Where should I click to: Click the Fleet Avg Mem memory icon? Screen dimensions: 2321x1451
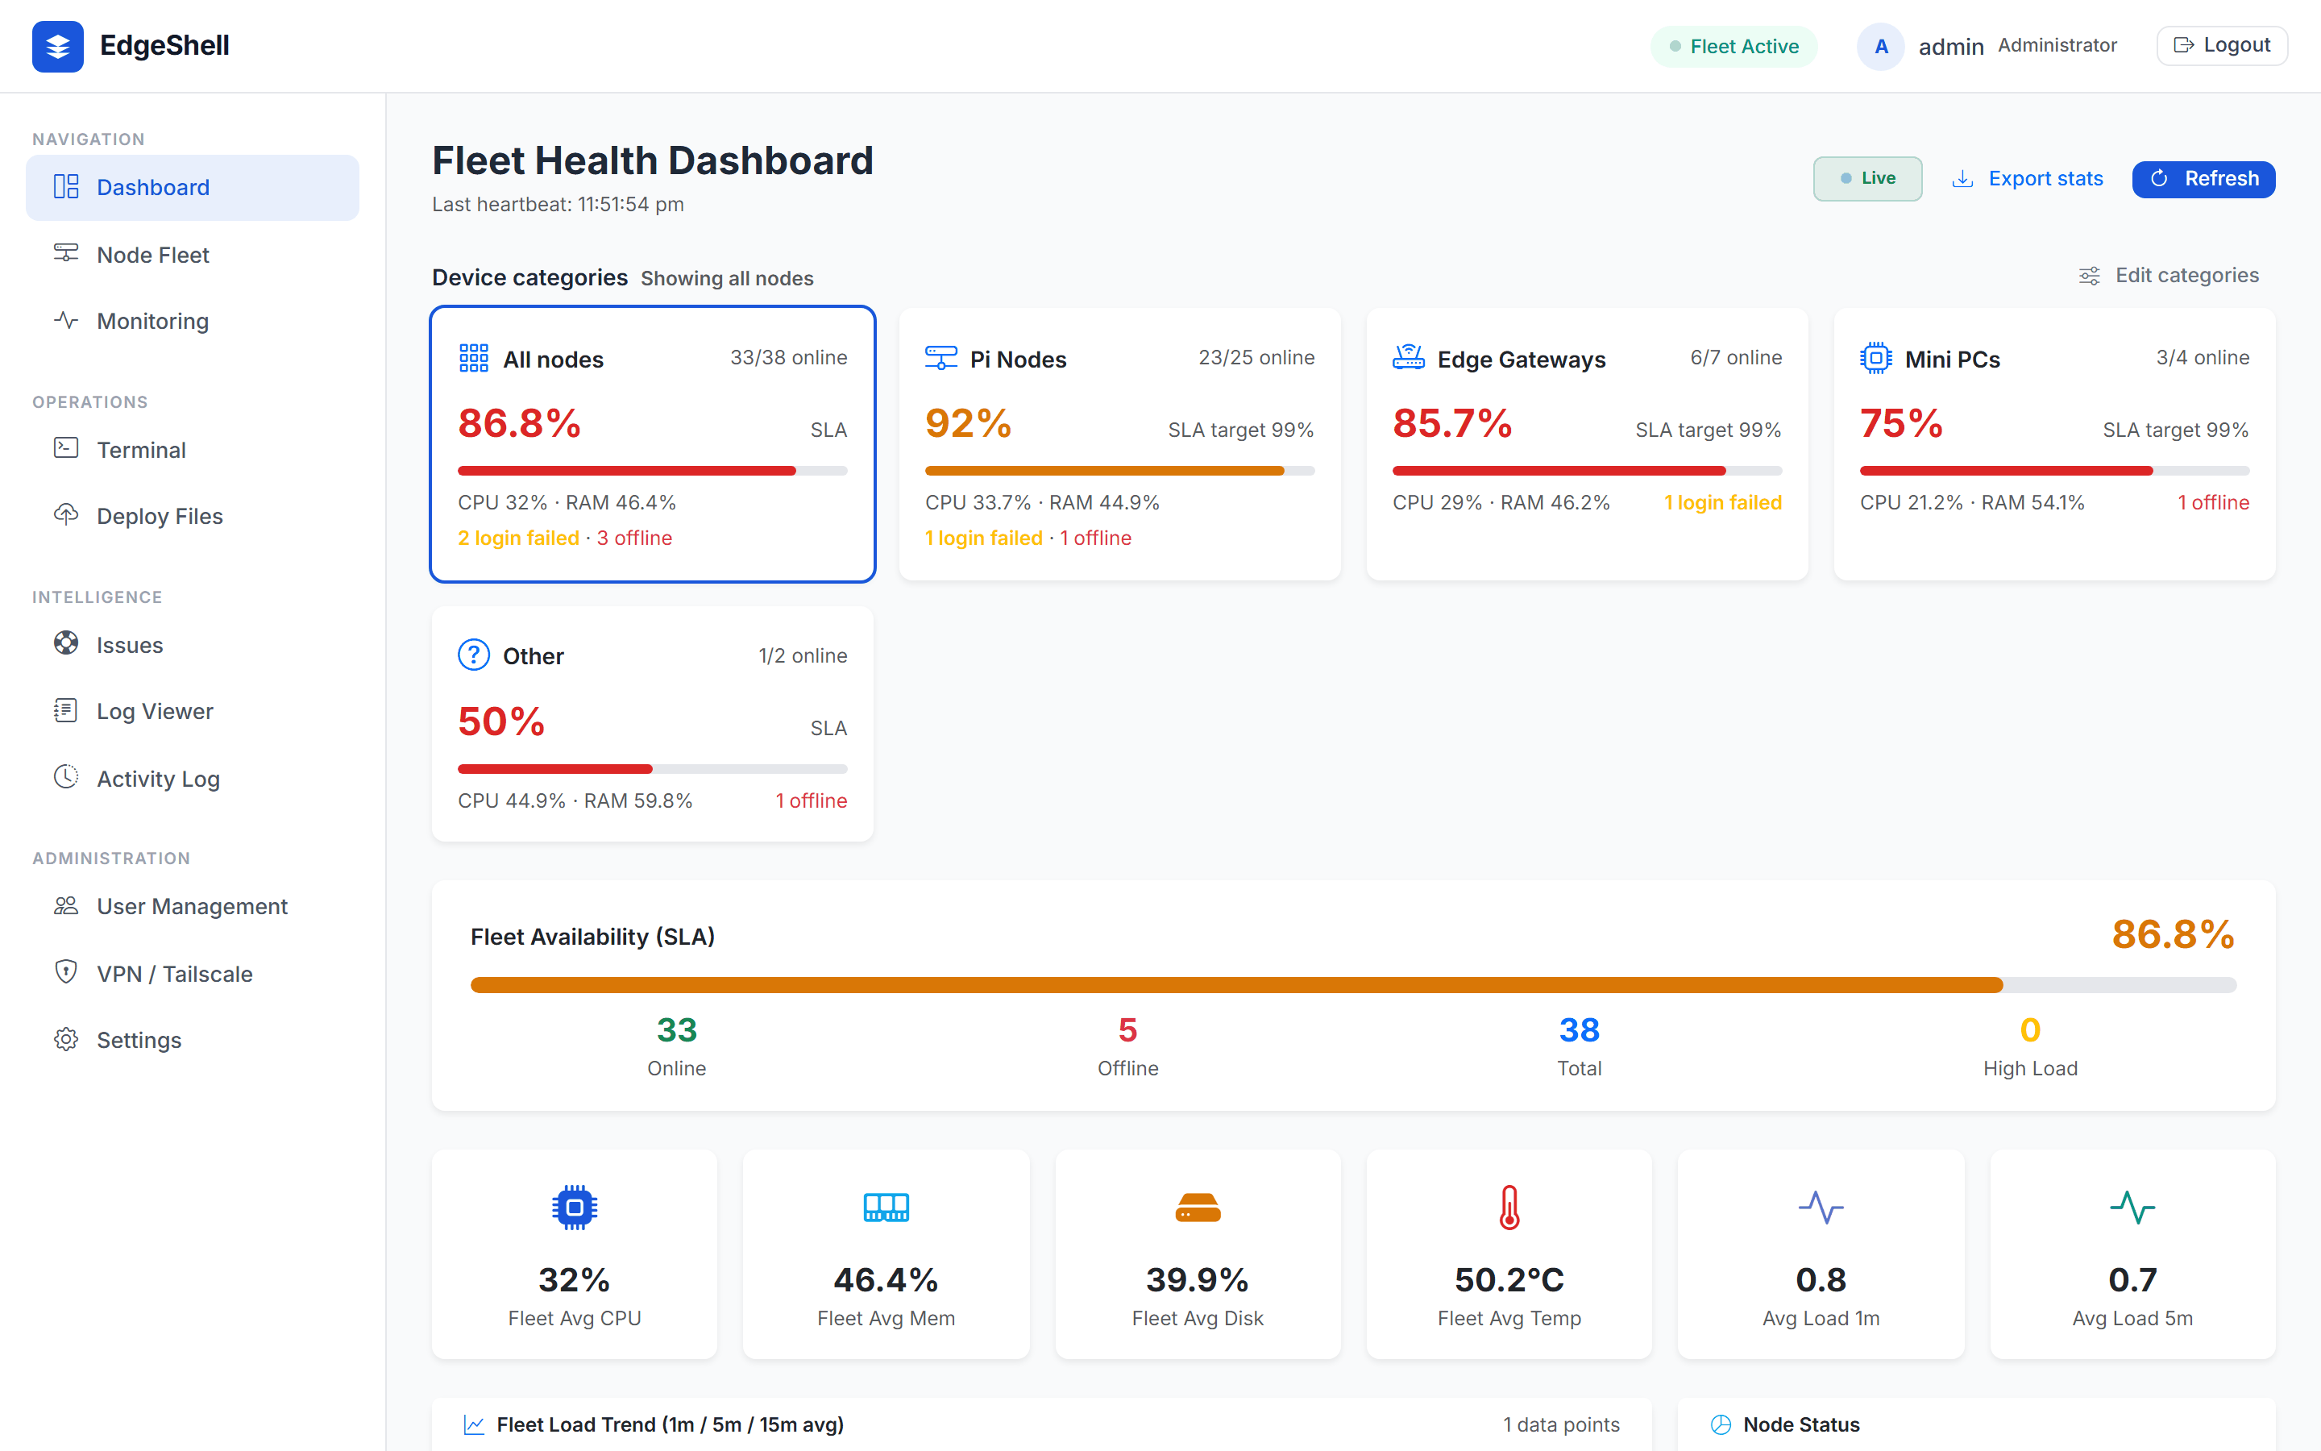pyautogui.click(x=886, y=1208)
